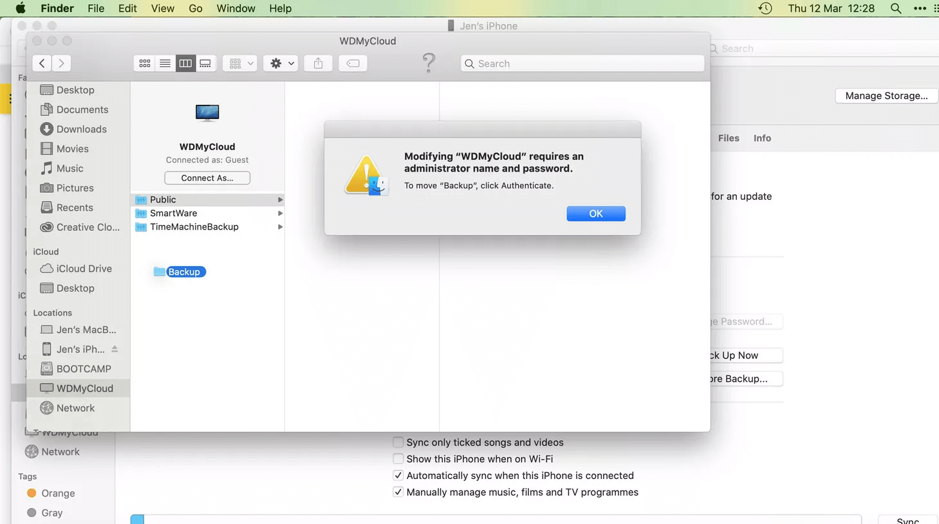Focus the WDMyCloud window search field
The width and height of the screenshot is (939, 524).
coord(582,64)
